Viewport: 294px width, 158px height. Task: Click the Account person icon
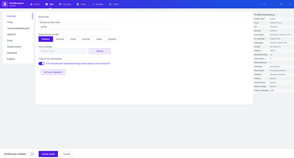60,4
